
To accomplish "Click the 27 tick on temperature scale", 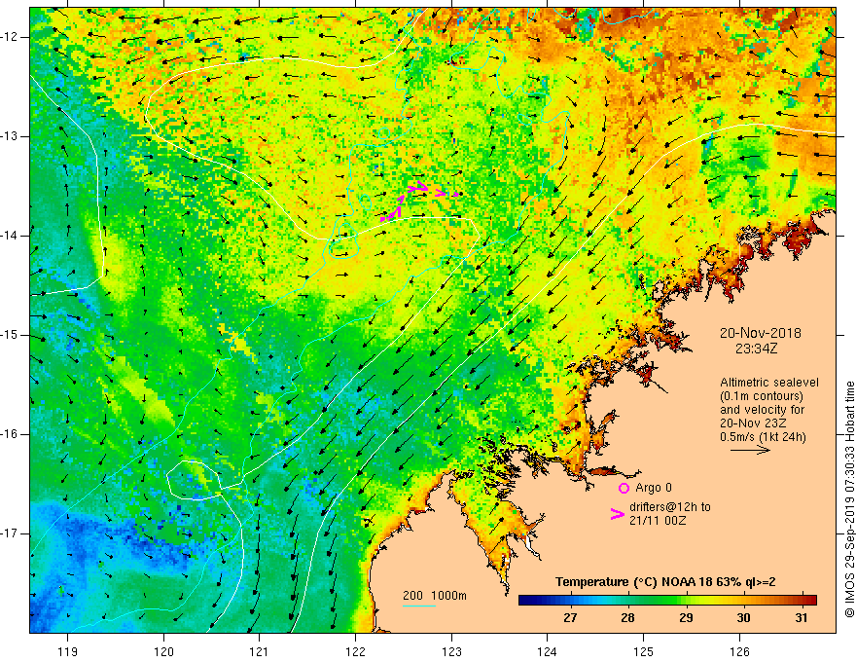I will [570, 618].
